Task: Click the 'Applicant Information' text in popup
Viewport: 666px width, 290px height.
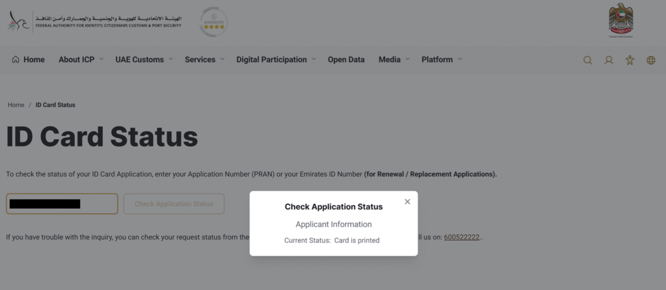Action: click(334, 224)
